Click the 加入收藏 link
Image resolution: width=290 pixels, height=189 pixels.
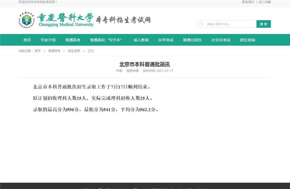pos(265,2)
